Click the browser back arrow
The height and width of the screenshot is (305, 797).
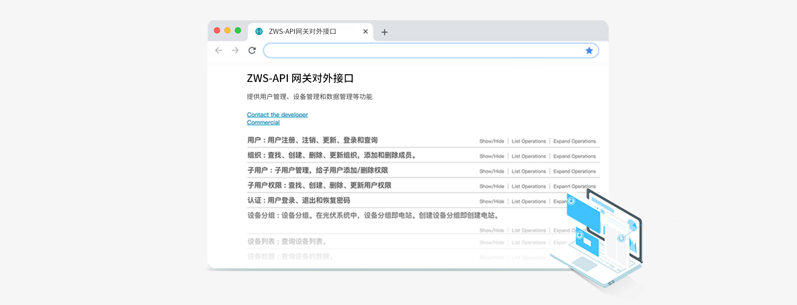coord(219,50)
